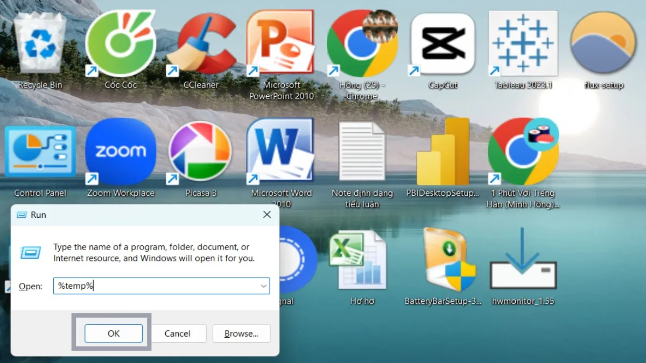This screenshot has width=646, height=363.
Task: Close the Run dialog window
Action: tap(266, 215)
